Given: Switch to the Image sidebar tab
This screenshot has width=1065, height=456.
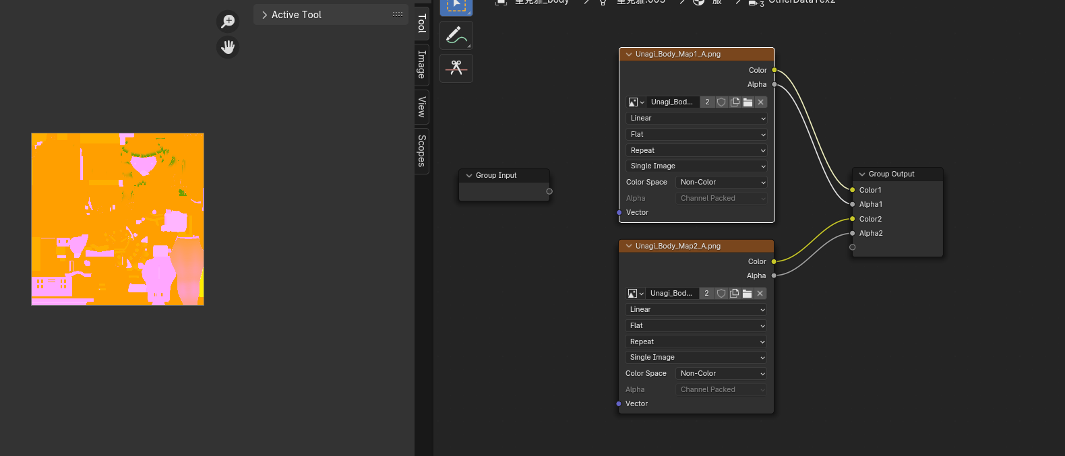Looking at the screenshot, I should click(422, 65).
